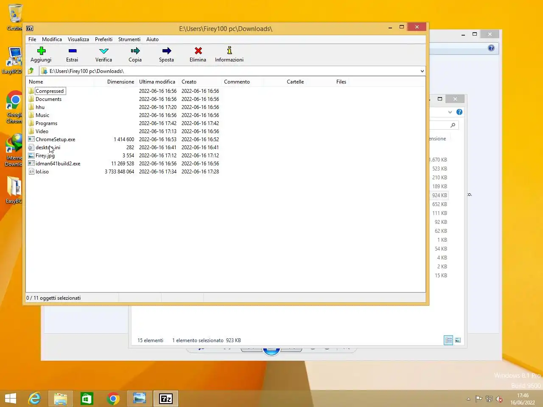
Task: Select the idman641build2.exe file icon
Action: pyautogui.click(x=31, y=163)
